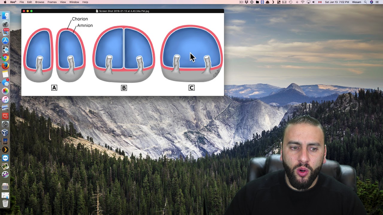Open the Window menu
383x215 pixels.
pyautogui.click(x=74, y=2)
